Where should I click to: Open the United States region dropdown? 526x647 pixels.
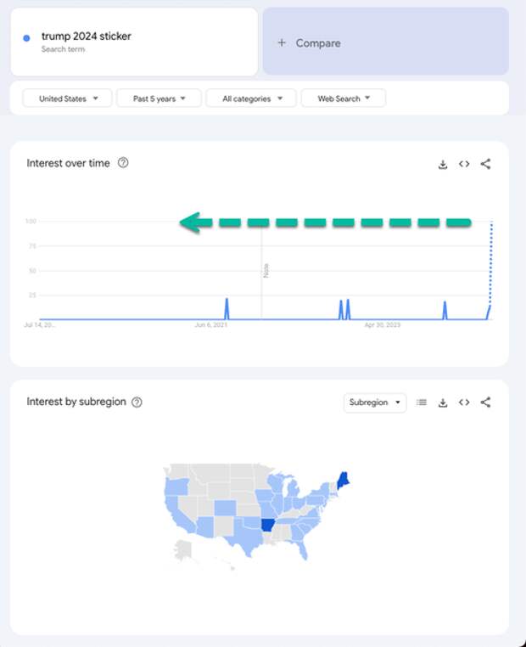[x=67, y=98]
